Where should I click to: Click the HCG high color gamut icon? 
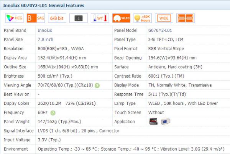point(14,18)
